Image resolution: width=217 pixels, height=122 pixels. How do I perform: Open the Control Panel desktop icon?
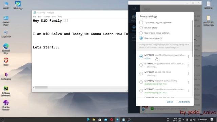coord(6,21)
